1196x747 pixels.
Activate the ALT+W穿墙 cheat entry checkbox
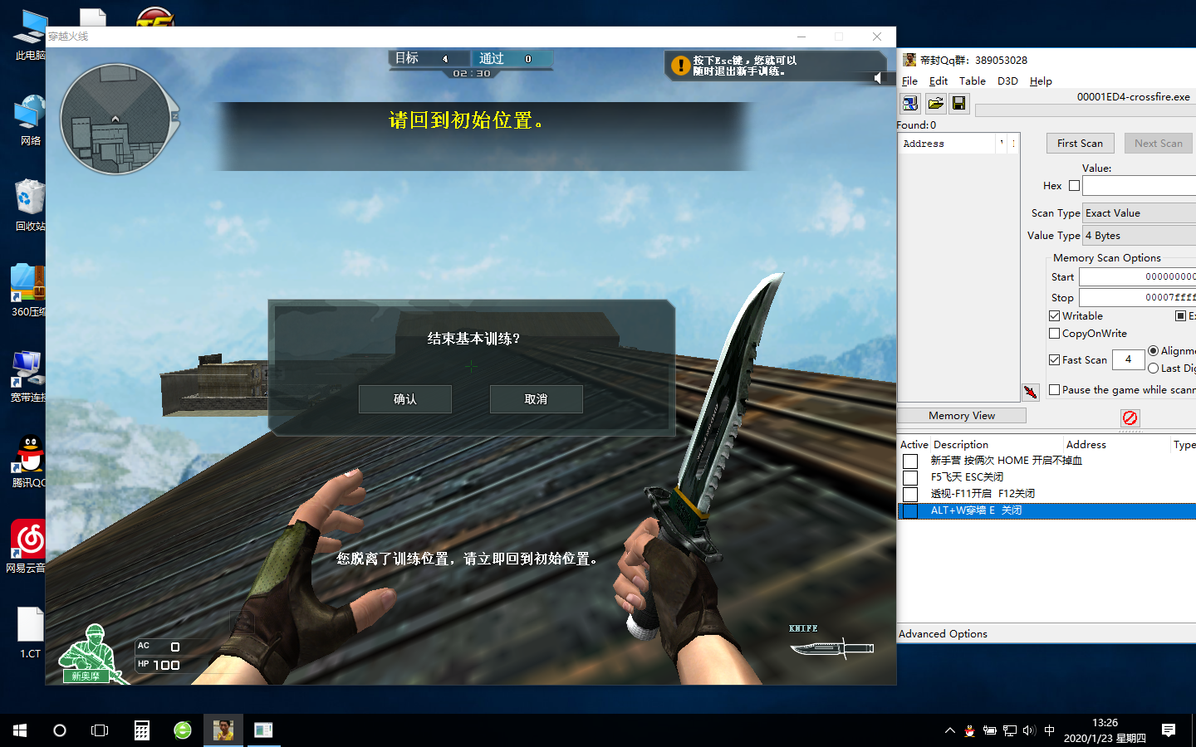[910, 511]
